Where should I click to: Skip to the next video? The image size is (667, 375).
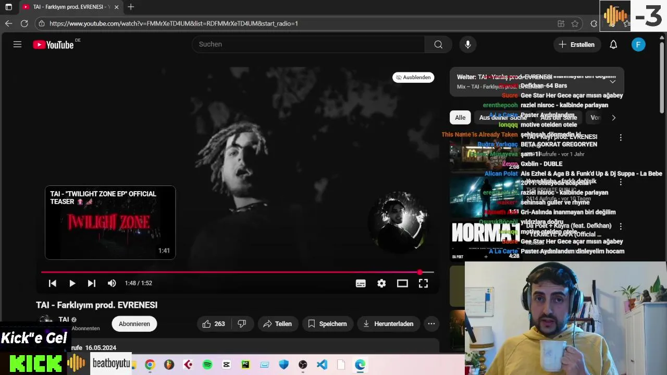tap(92, 283)
